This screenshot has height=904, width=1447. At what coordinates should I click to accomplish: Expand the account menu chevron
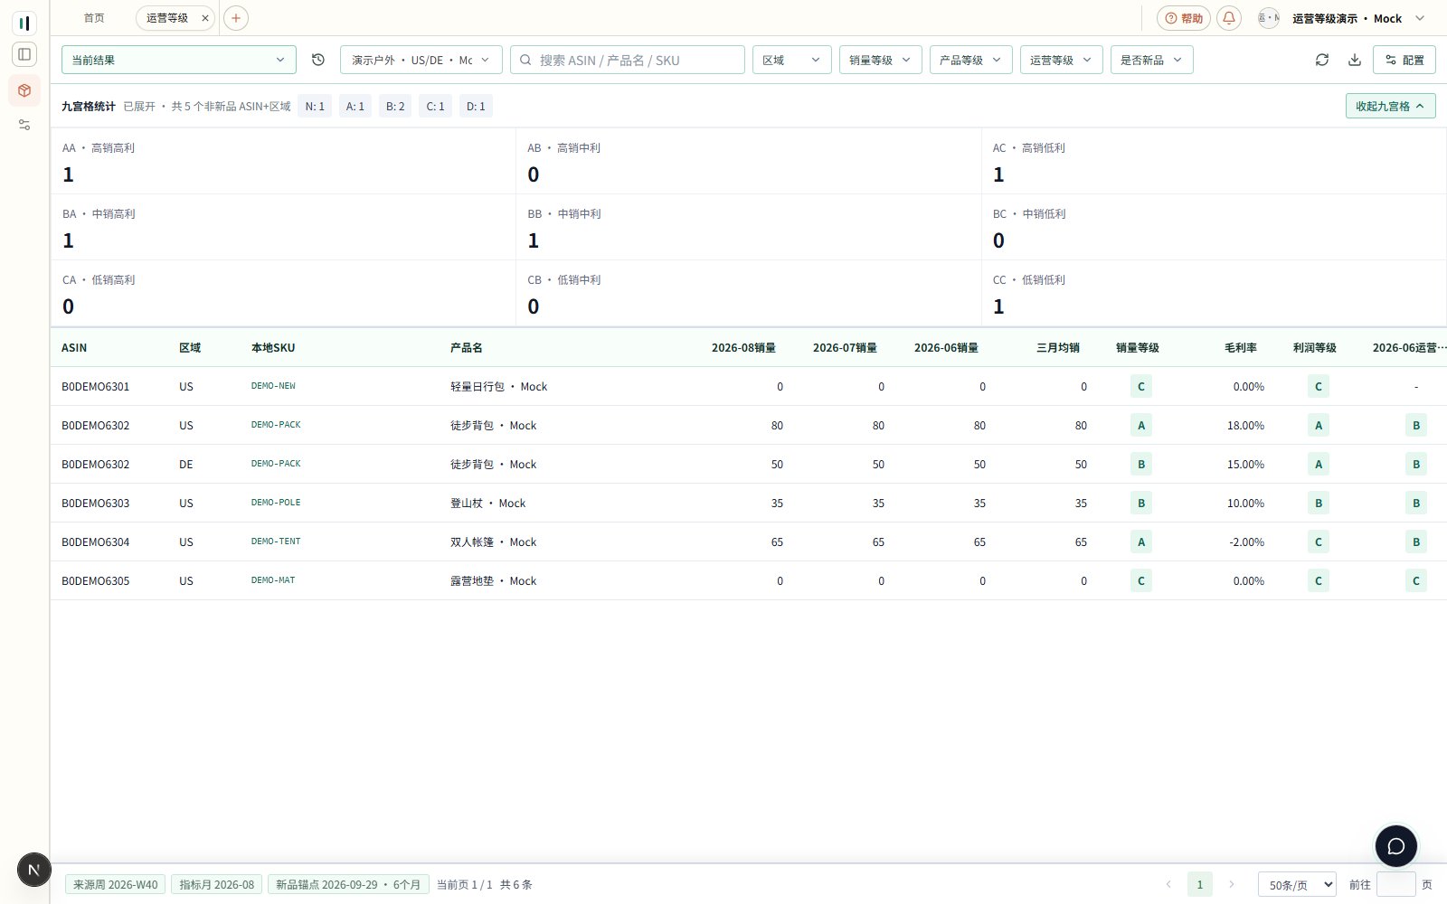(x=1420, y=18)
